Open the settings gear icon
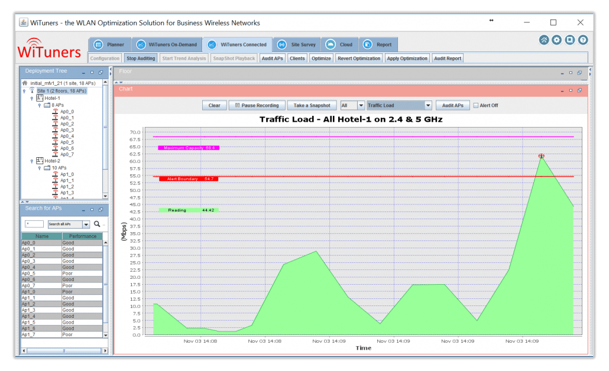Screen dimensions: 609x371 pos(556,40)
